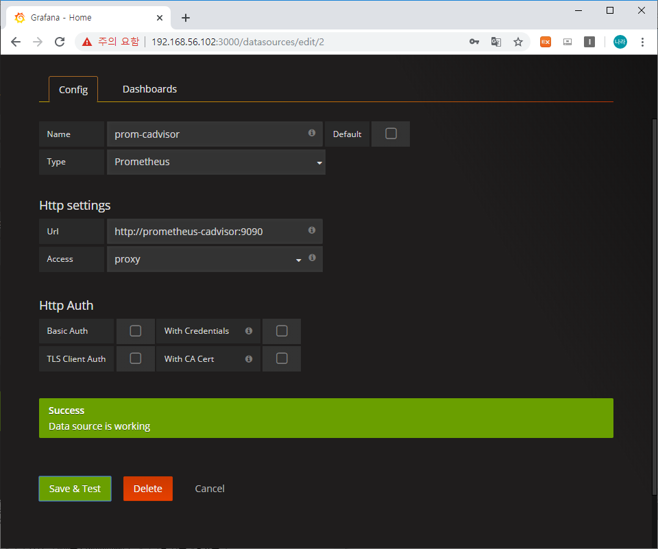Click the Grafana favicon on the tab

tap(20, 18)
